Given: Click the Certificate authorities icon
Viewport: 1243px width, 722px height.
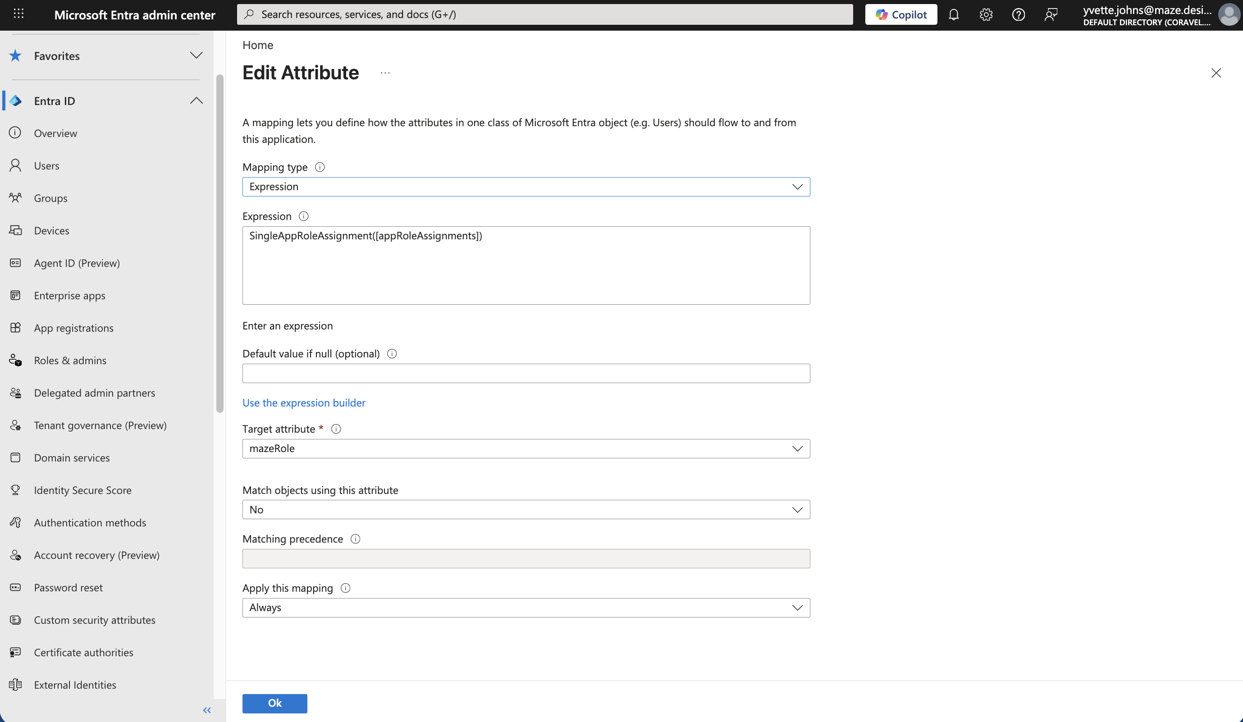Looking at the screenshot, I should 15,652.
